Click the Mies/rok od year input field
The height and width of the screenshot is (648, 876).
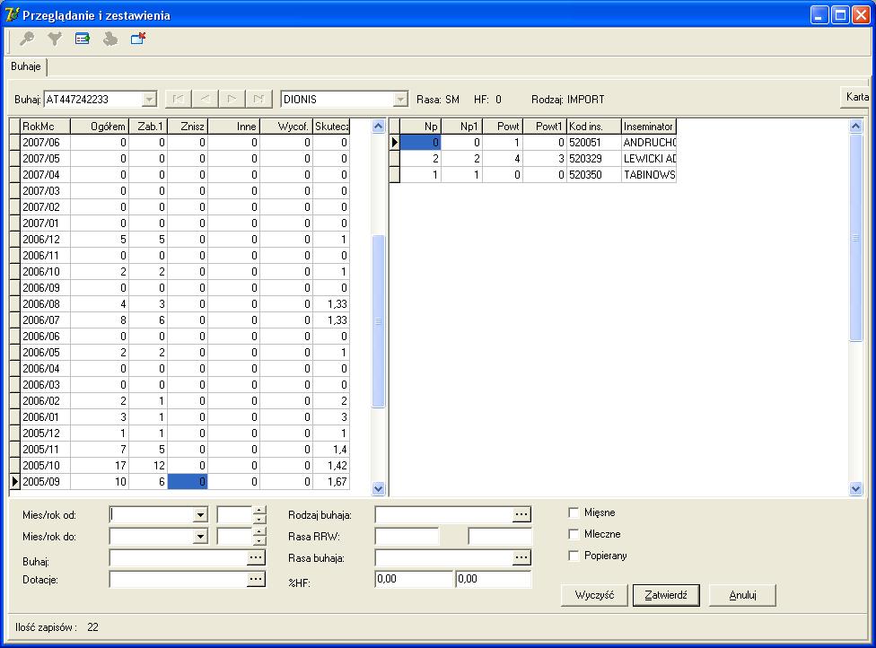coord(234,515)
